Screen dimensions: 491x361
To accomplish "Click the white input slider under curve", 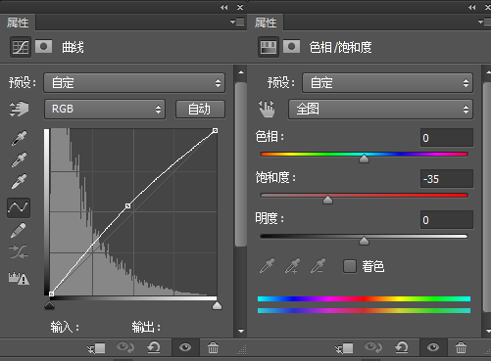I will (x=217, y=305).
